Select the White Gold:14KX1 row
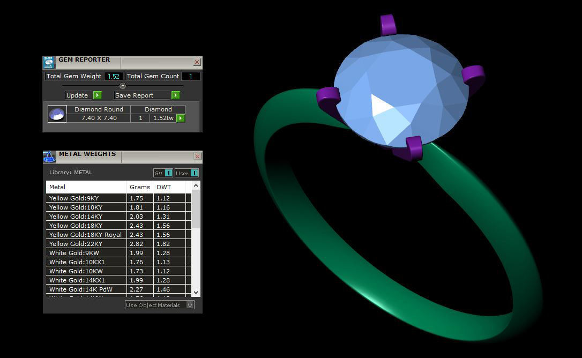 pyautogui.click(x=119, y=280)
